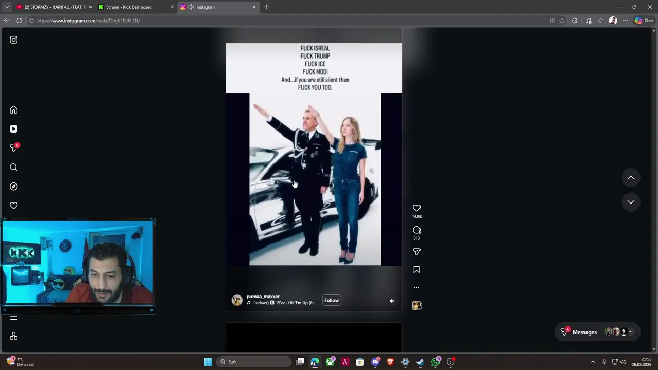Save the reel with bookmark icon
This screenshot has height=370, width=658.
coord(417,270)
